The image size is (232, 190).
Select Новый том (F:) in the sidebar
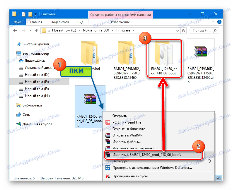pos(37,89)
